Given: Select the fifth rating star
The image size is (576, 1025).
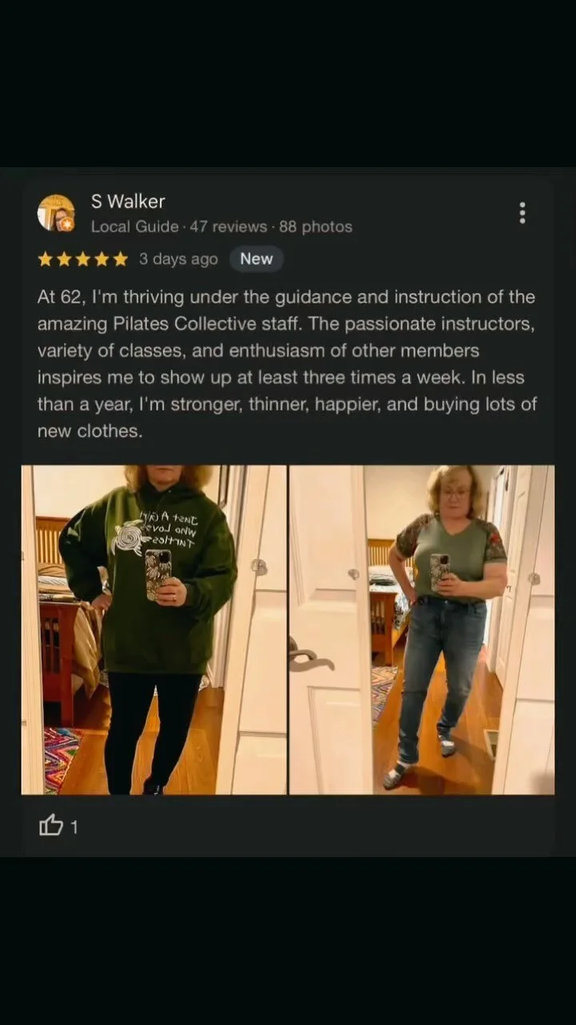Looking at the screenshot, I should (x=119, y=259).
